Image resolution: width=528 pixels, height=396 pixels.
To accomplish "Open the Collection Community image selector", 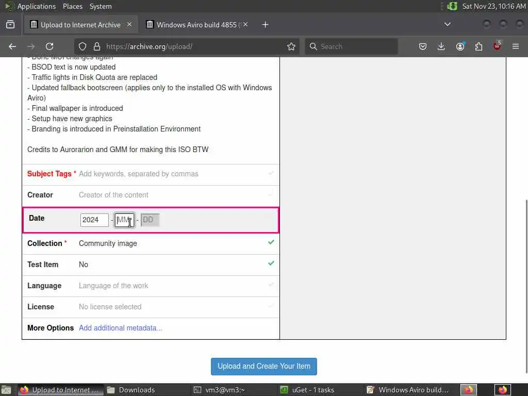I will (108, 243).
